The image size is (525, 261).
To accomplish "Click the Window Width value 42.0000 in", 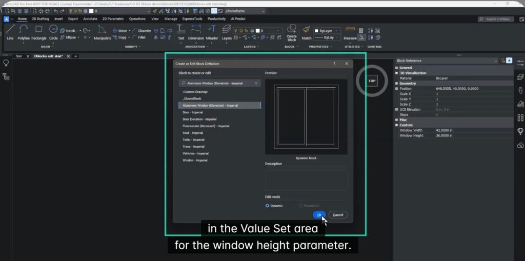I will 445,130.
